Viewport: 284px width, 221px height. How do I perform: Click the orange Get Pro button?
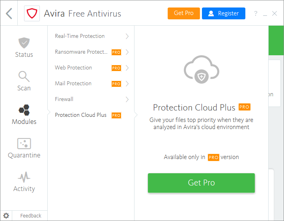point(183,13)
